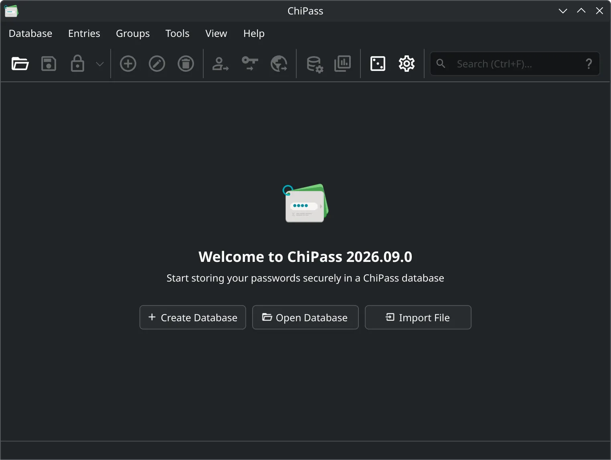The image size is (611, 460).
Task: Edit entry using the pencil circle icon
Action: click(157, 64)
